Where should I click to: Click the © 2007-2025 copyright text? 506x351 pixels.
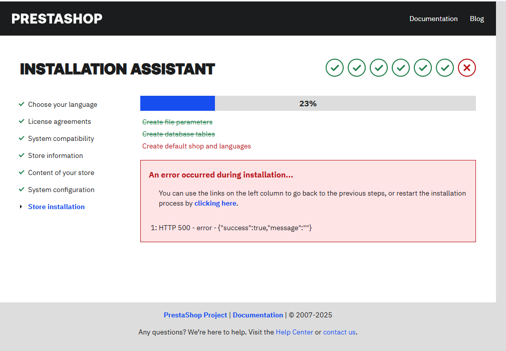point(311,315)
